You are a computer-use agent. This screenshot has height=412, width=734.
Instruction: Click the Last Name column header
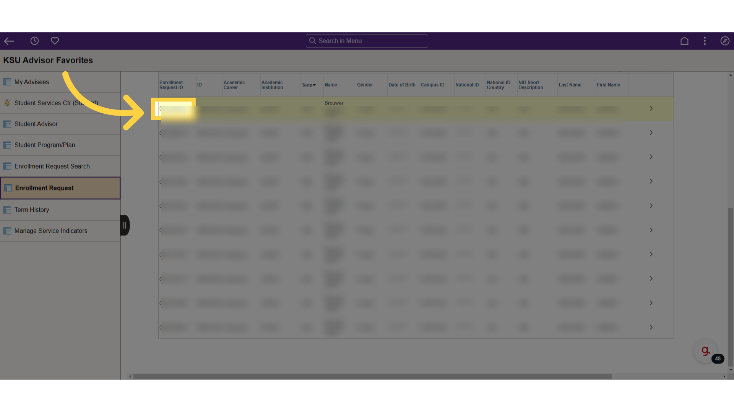click(x=570, y=85)
